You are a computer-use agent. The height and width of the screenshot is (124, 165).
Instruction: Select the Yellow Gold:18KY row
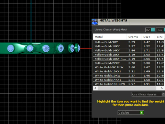tap(129, 55)
